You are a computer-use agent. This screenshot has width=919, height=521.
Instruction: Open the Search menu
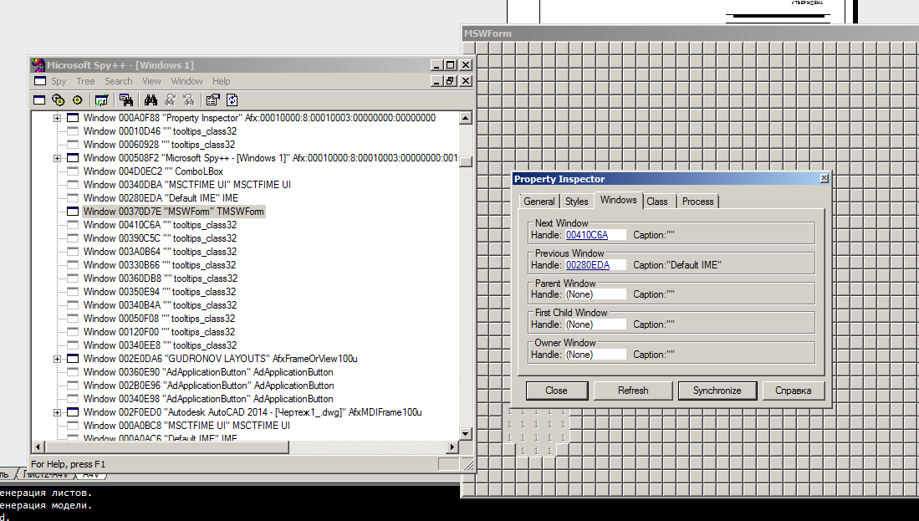tap(118, 81)
